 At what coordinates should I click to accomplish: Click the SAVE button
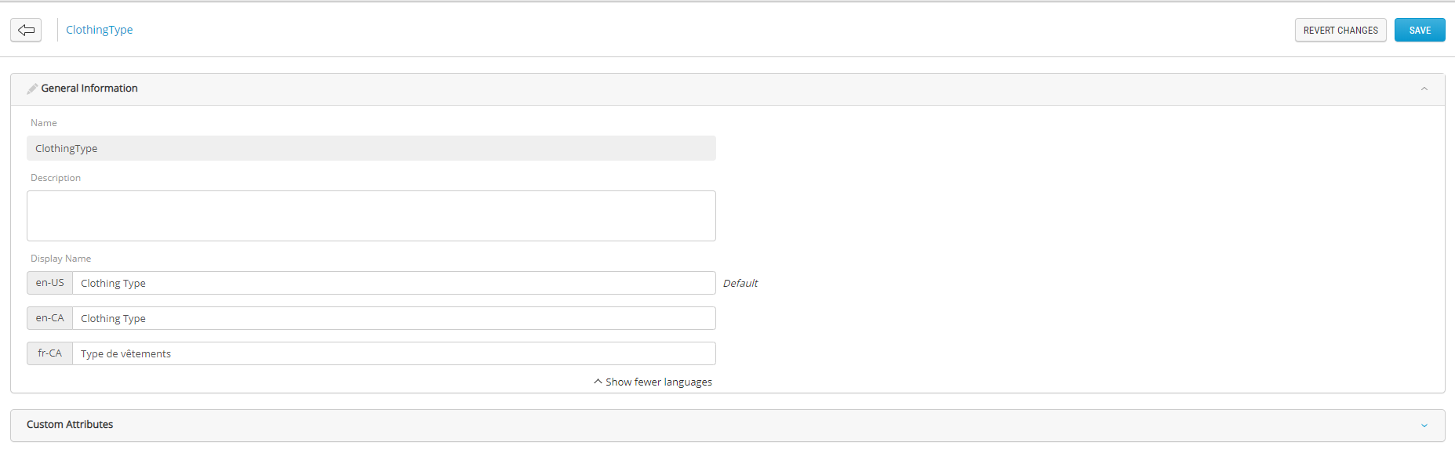click(x=1419, y=30)
